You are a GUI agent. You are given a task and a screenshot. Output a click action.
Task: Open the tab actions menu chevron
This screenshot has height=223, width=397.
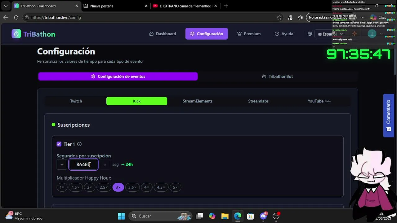pyautogui.click(x=6, y=6)
